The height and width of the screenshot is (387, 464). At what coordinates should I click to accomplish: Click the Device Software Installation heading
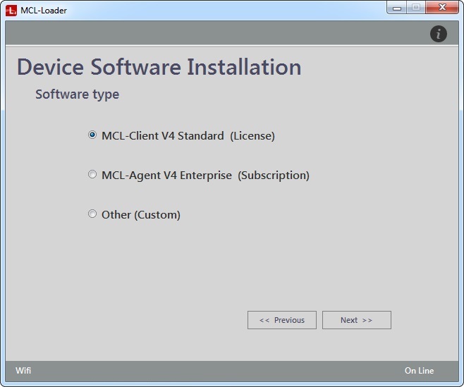pyautogui.click(x=159, y=67)
